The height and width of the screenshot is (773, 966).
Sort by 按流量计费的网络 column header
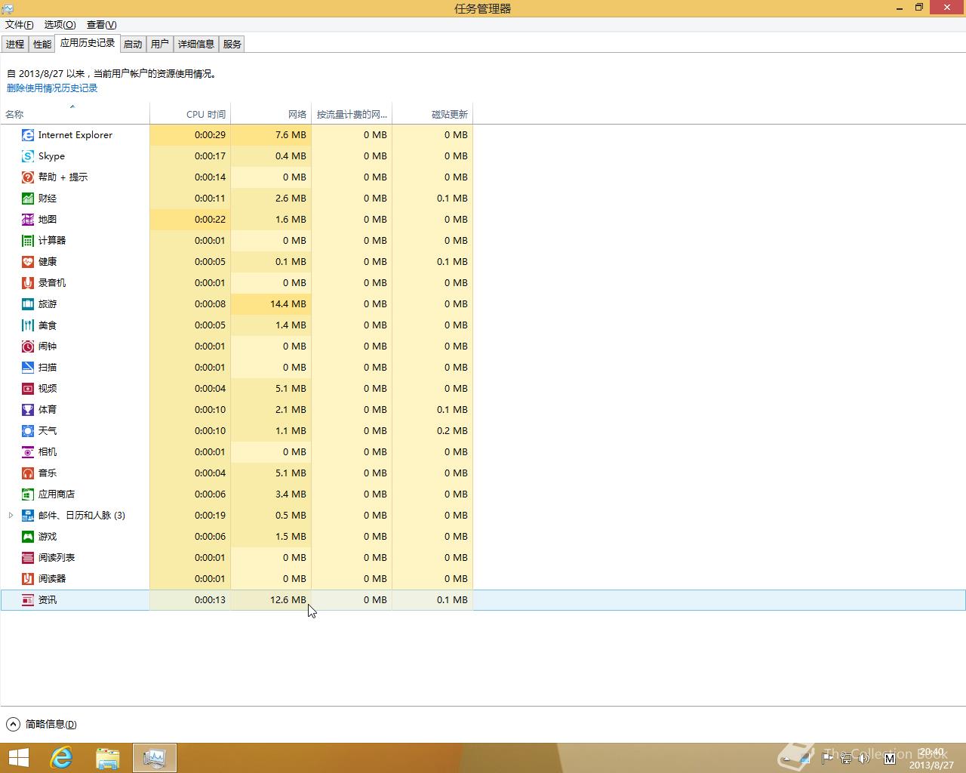(352, 114)
